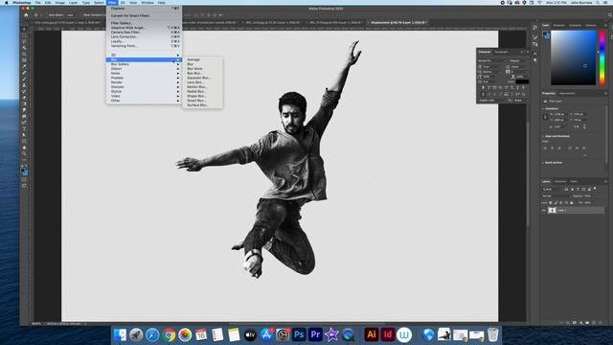Open the App Store from the Dock
The image size is (613, 345).
pyautogui.click(x=266, y=334)
